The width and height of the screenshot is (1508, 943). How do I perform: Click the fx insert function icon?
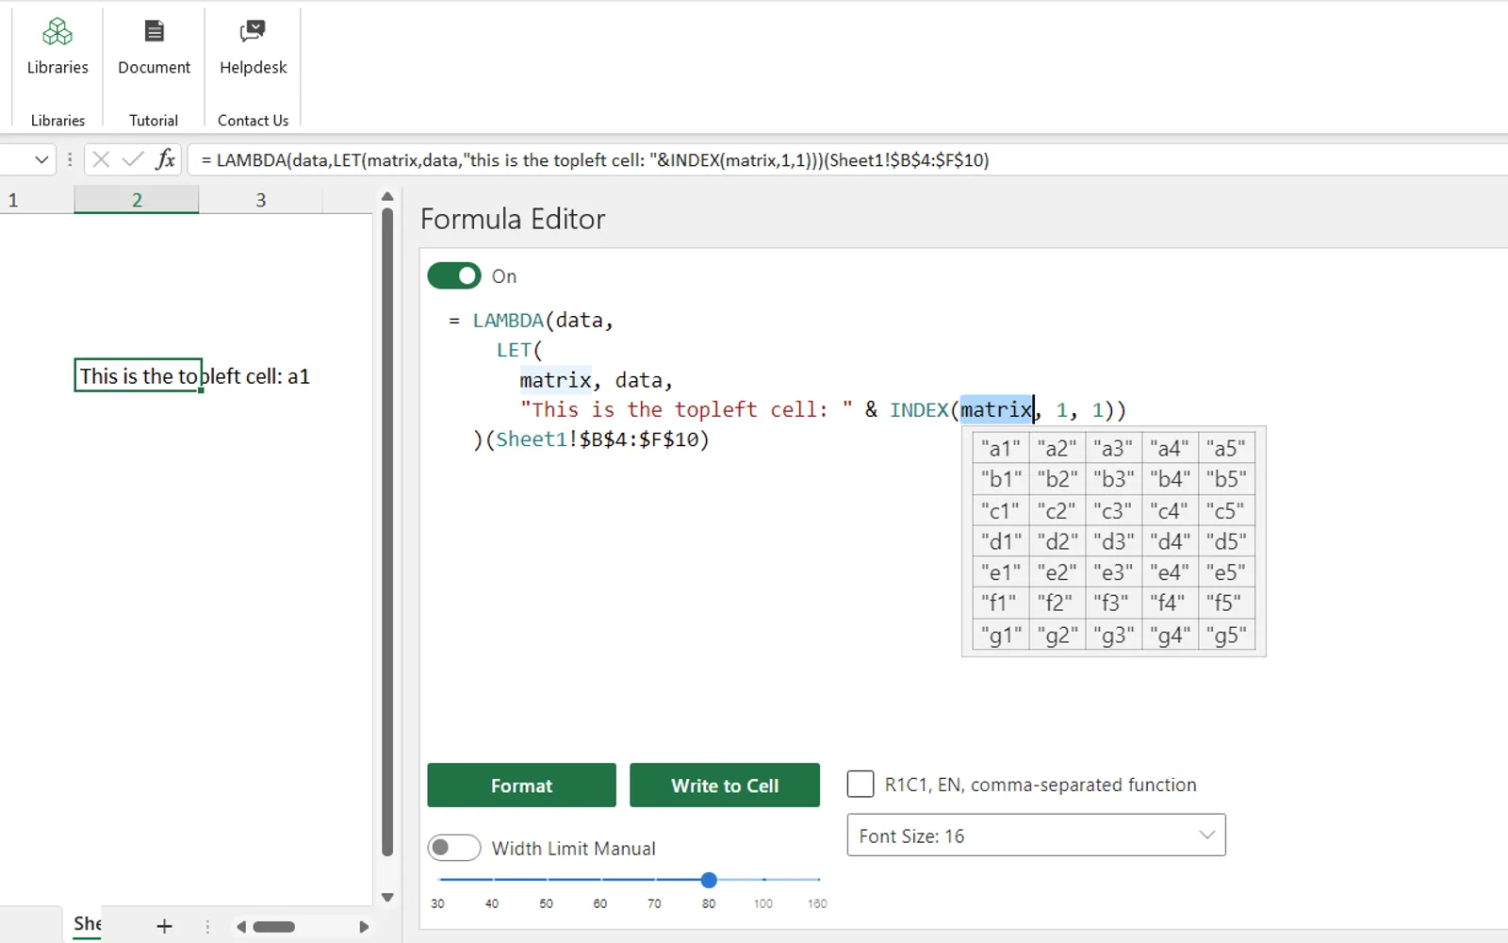click(x=165, y=159)
